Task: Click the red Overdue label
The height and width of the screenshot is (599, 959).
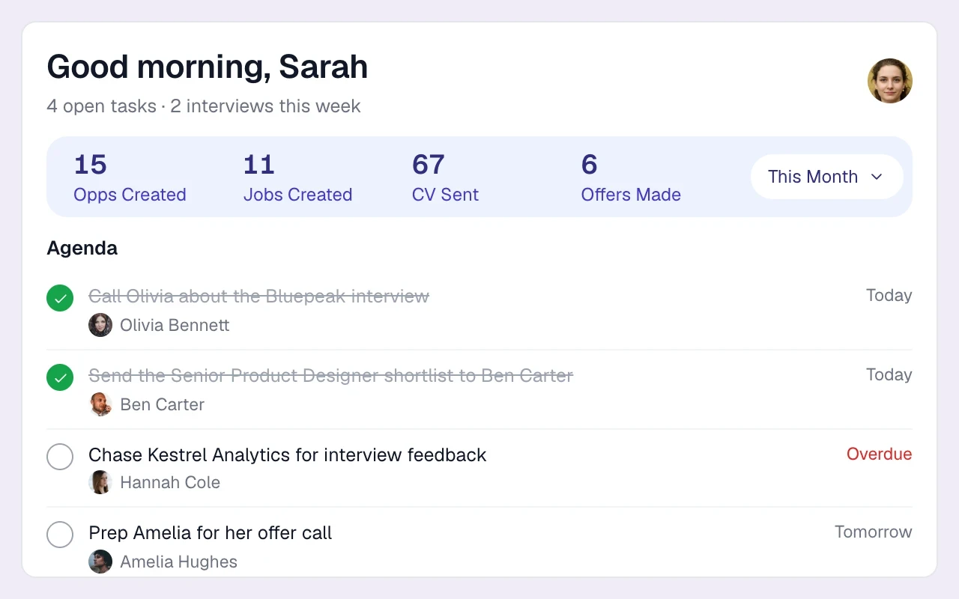Action: 880,454
